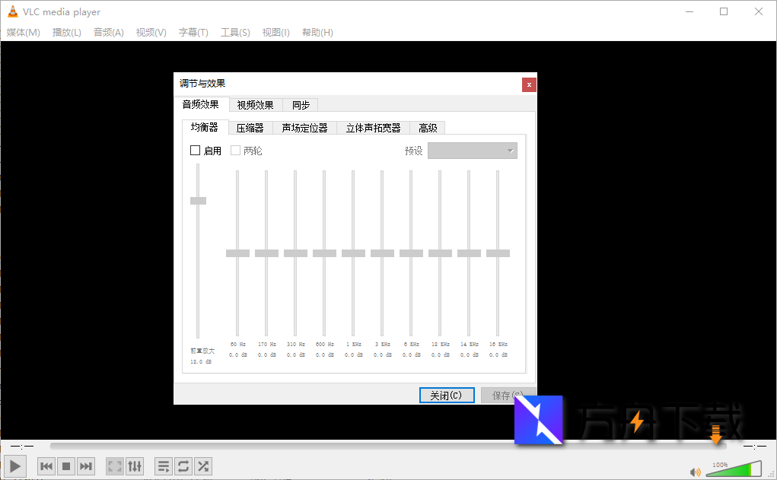Enable the 启用 equalizer checkbox
The height and width of the screenshot is (480, 777).
pos(195,150)
